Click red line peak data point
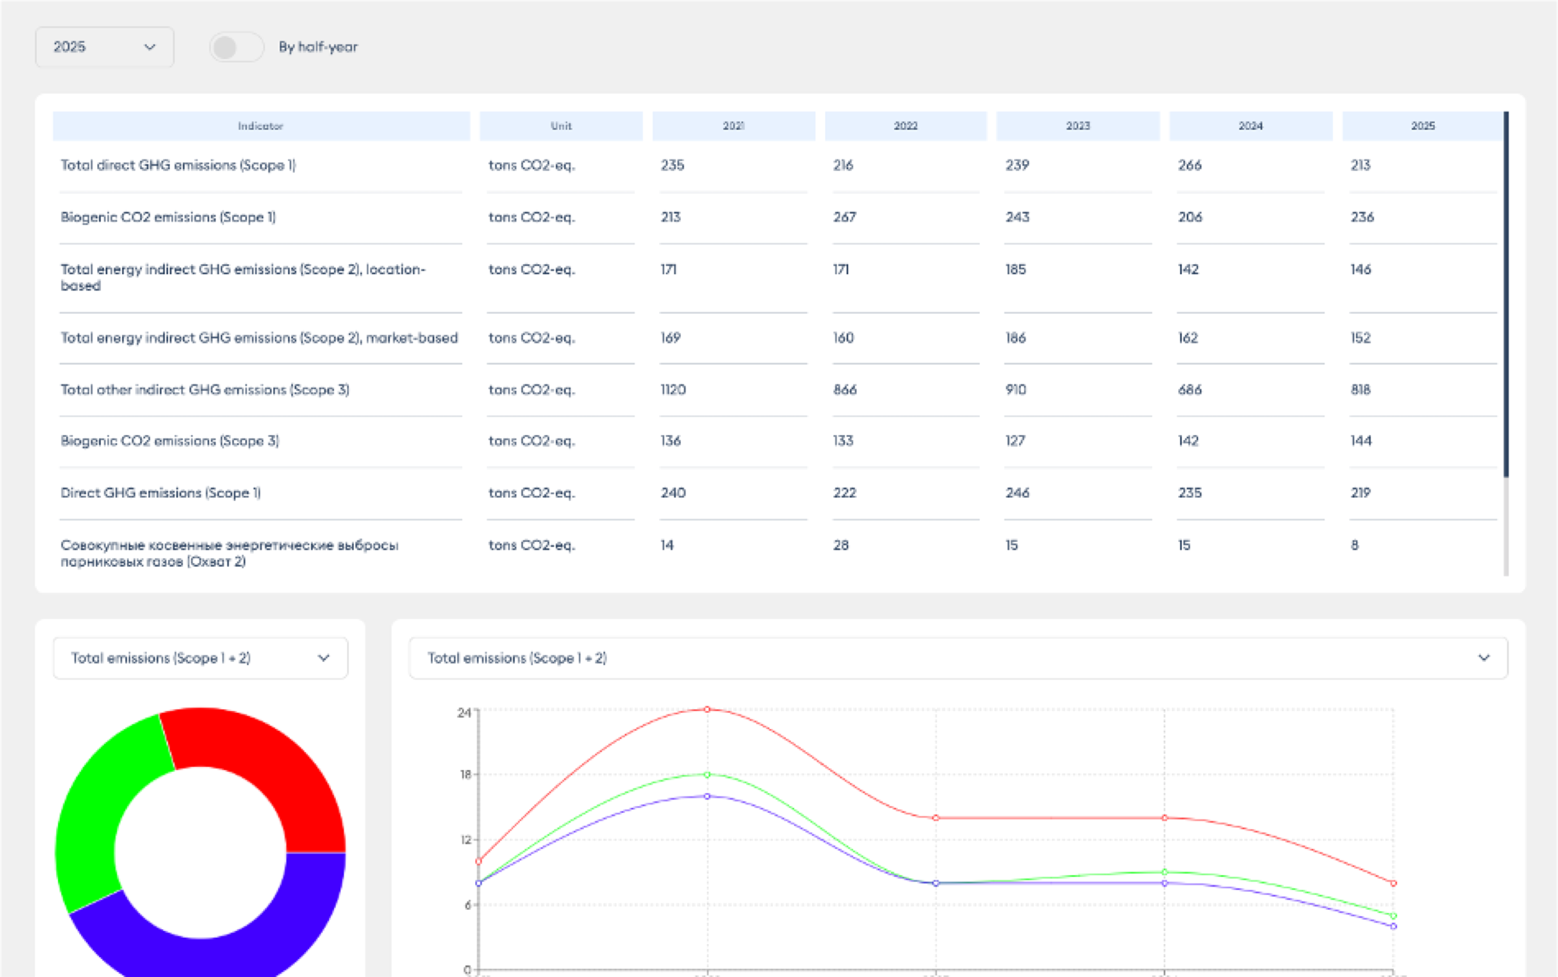1558x977 pixels. (707, 709)
